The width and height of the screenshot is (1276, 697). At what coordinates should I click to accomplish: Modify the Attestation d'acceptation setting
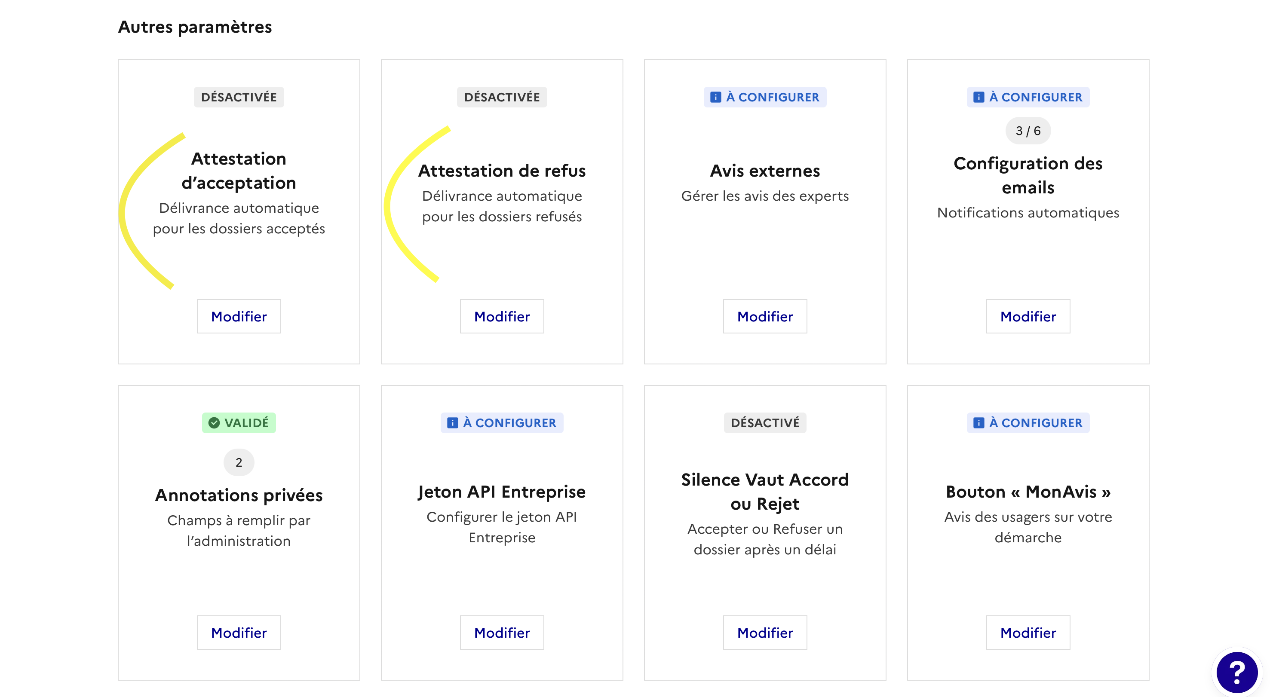click(239, 316)
